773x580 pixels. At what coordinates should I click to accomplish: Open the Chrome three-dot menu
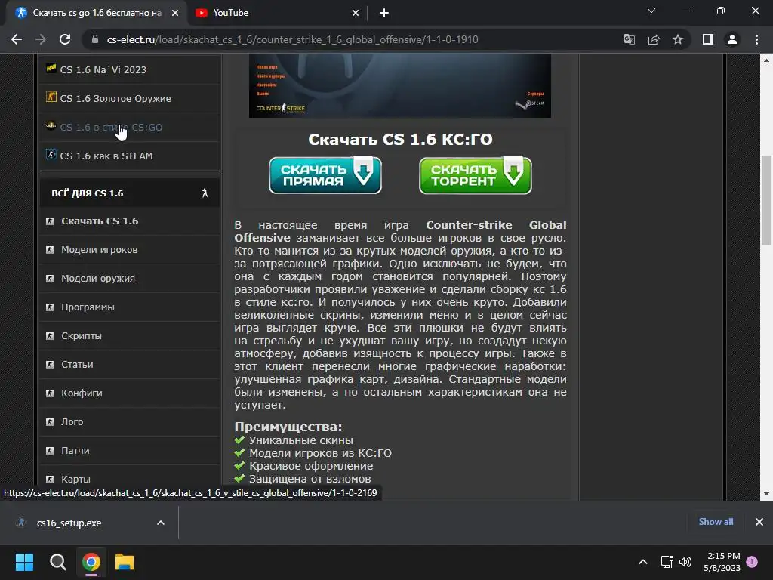point(756,39)
